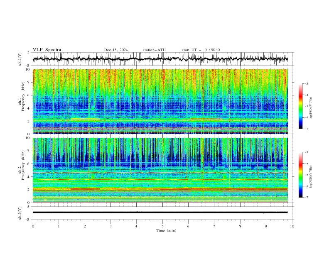
Task: Click the 'VLF Spectra' plot title
Action: (x=47, y=50)
